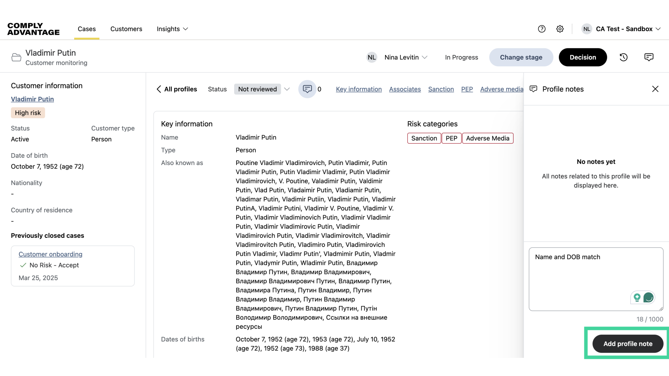Open comments with the speech bubble icon
Viewport: 669px width, 376px height.
click(x=649, y=57)
